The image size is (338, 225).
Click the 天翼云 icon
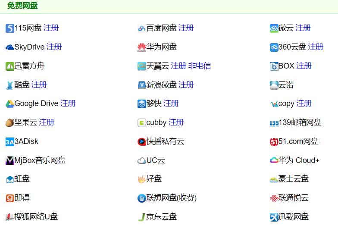point(141,66)
